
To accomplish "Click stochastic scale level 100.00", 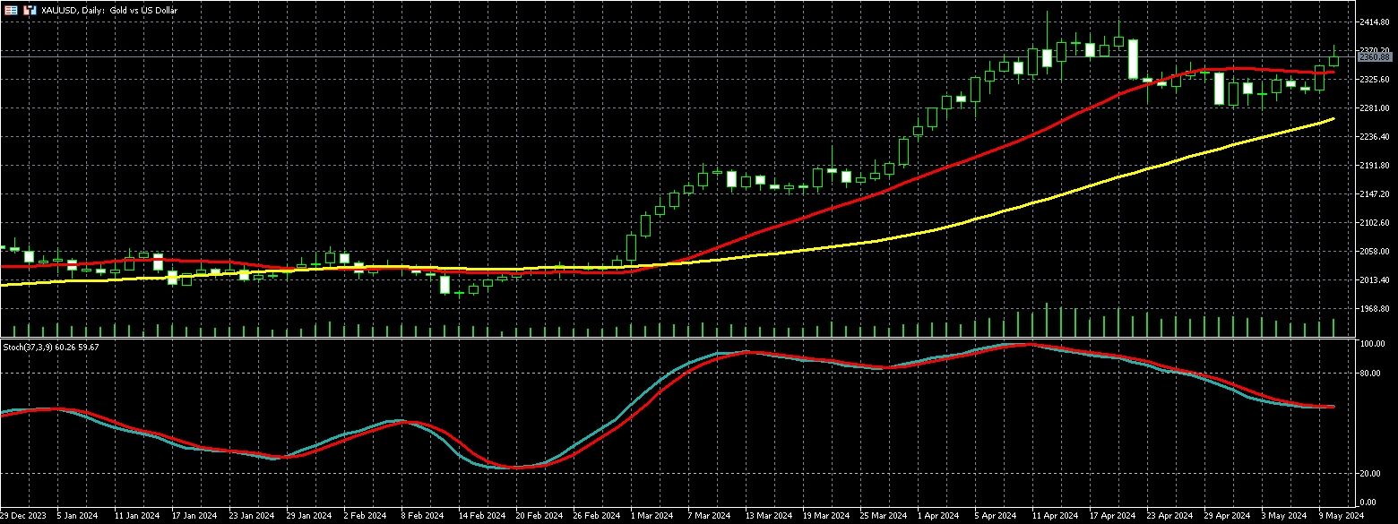I will coord(1374,344).
